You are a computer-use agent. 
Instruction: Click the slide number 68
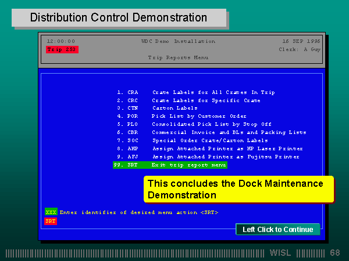(335, 253)
